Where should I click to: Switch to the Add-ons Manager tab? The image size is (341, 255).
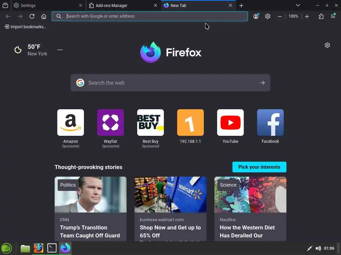[123, 5]
